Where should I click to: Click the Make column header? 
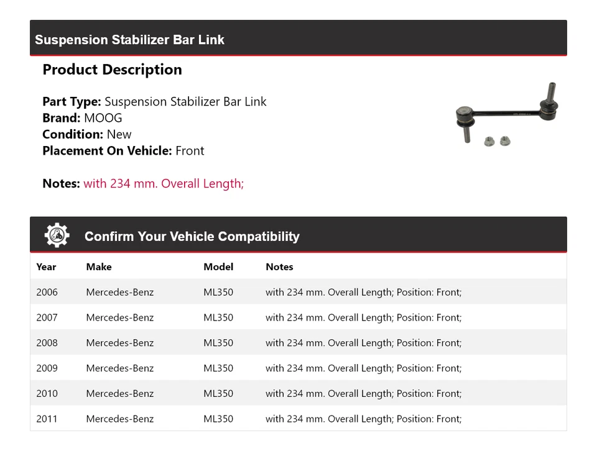click(x=99, y=266)
